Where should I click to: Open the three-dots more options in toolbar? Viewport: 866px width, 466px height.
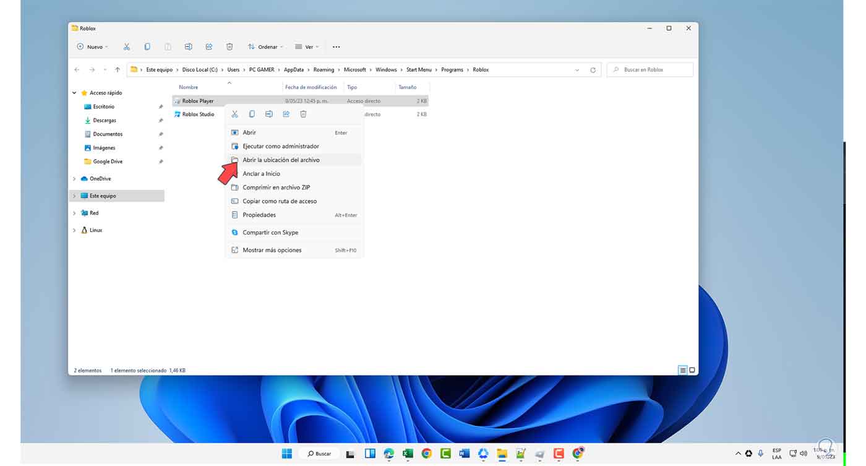tap(337, 47)
